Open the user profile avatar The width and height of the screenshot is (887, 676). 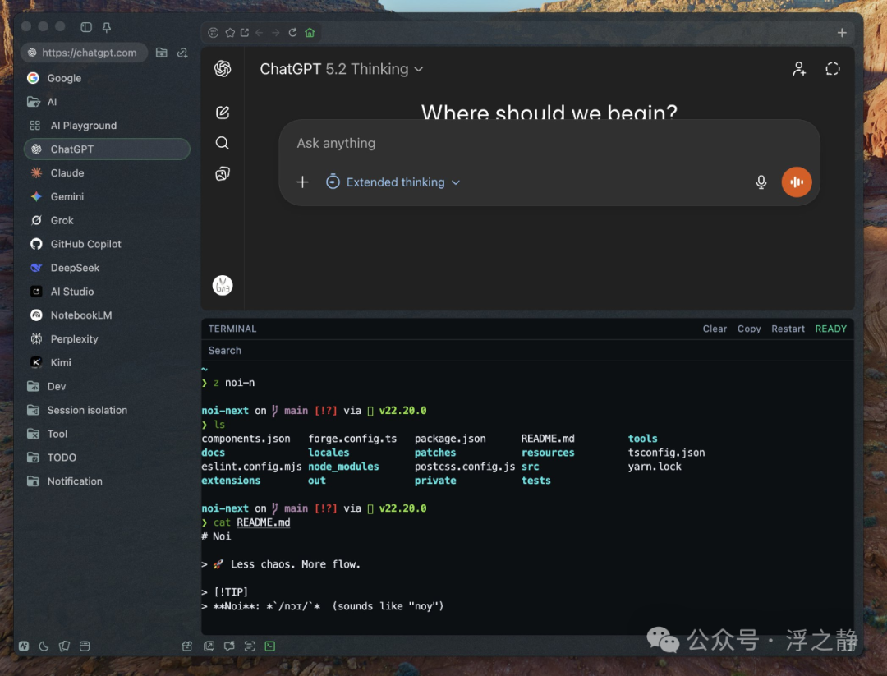(x=223, y=285)
